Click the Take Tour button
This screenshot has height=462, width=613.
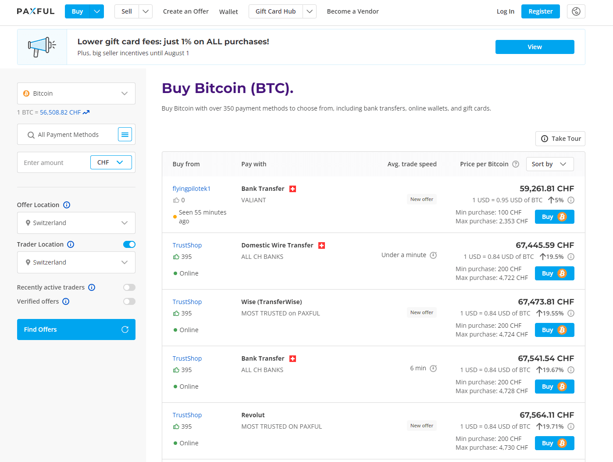tap(560, 139)
